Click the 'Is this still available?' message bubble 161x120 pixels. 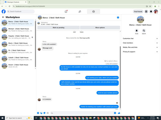pos(49,44)
